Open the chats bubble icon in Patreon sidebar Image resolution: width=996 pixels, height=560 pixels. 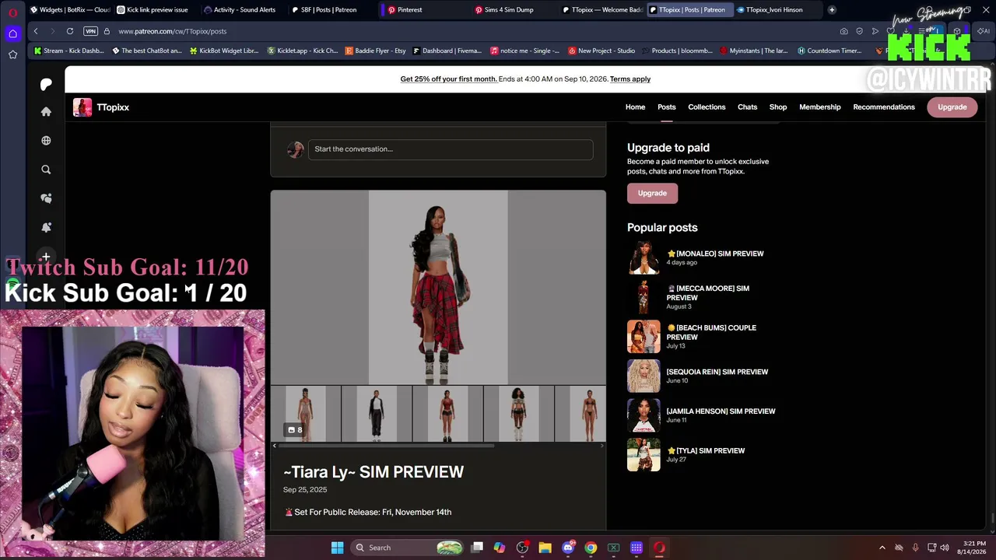click(46, 198)
